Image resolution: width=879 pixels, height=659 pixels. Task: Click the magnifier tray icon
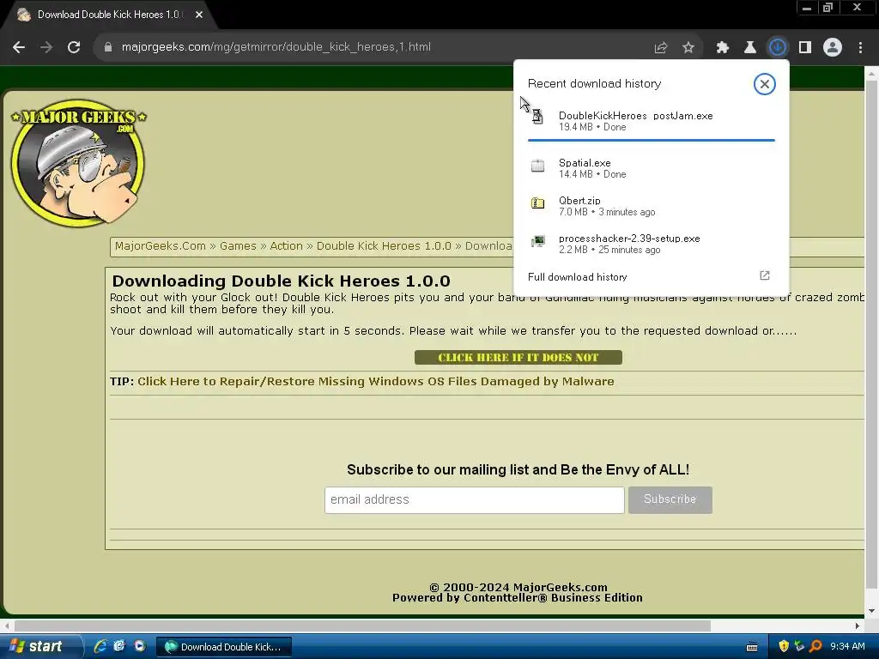(x=815, y=646)
